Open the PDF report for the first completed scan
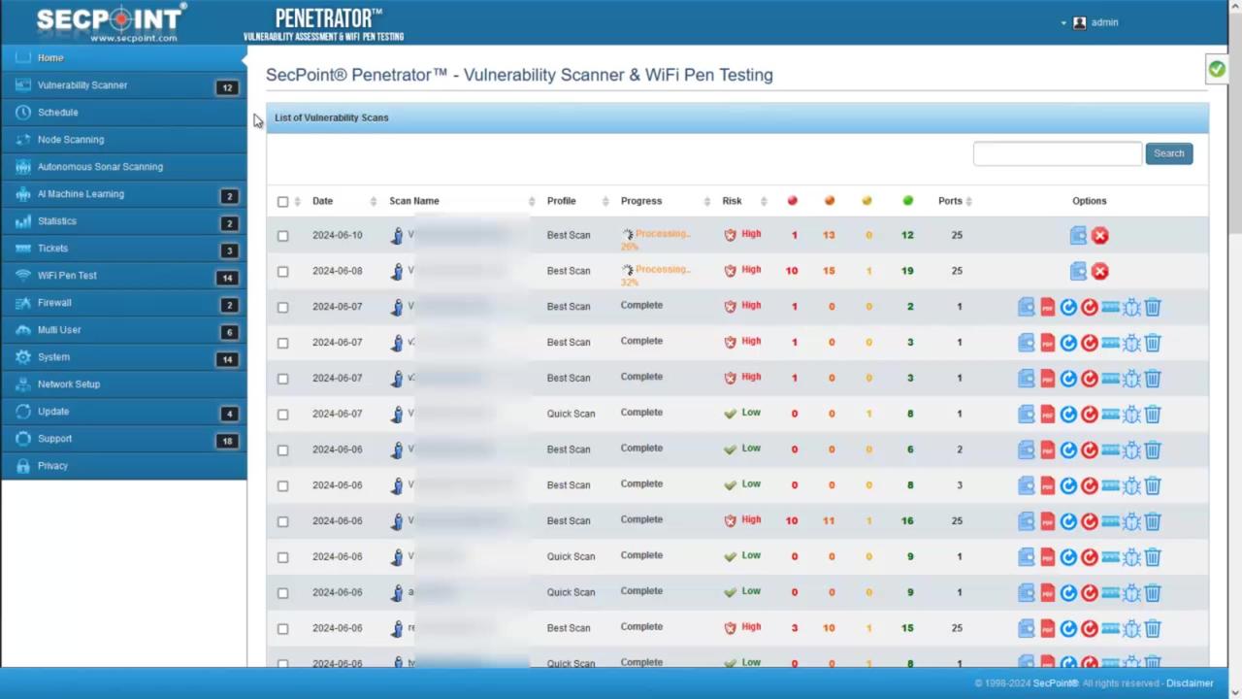 [x=1047, y=307]
